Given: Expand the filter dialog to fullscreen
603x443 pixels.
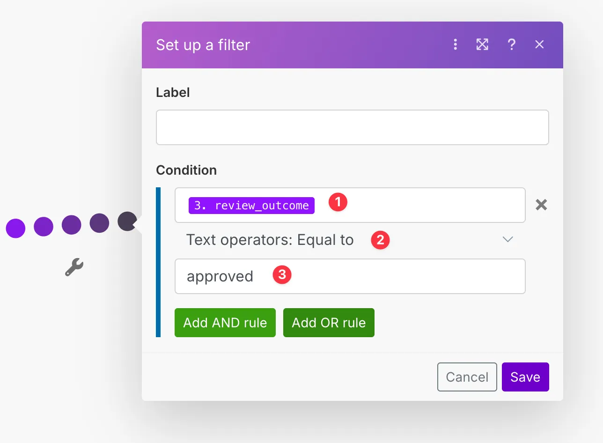Looking at the screenshot, I should pos(482,44).
